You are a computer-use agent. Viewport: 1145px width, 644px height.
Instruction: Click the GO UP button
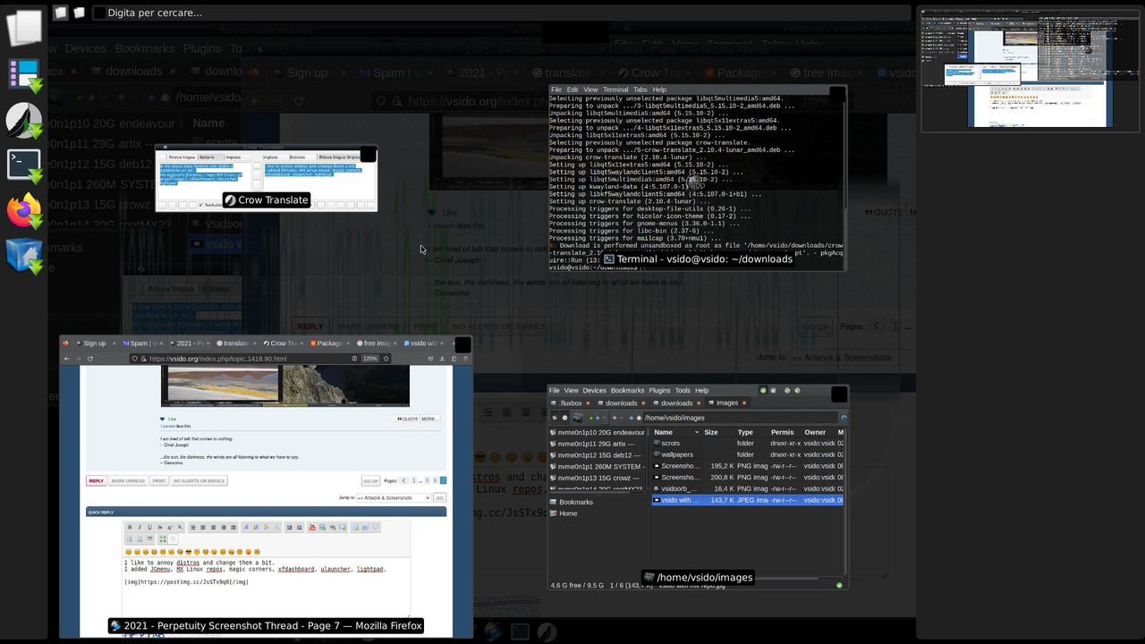click(370, 481)
